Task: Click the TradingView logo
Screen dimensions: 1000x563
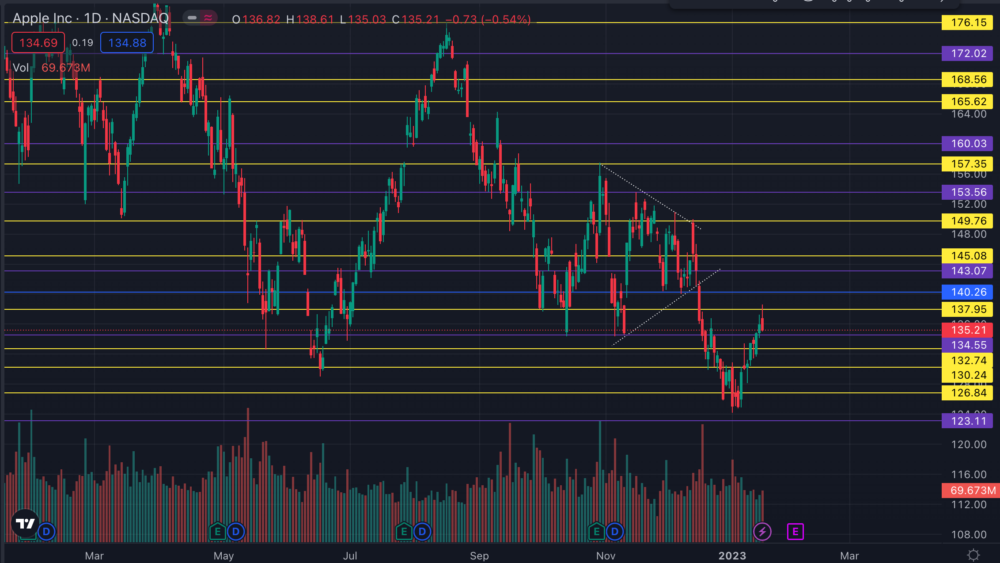Action: coord(25,524)
